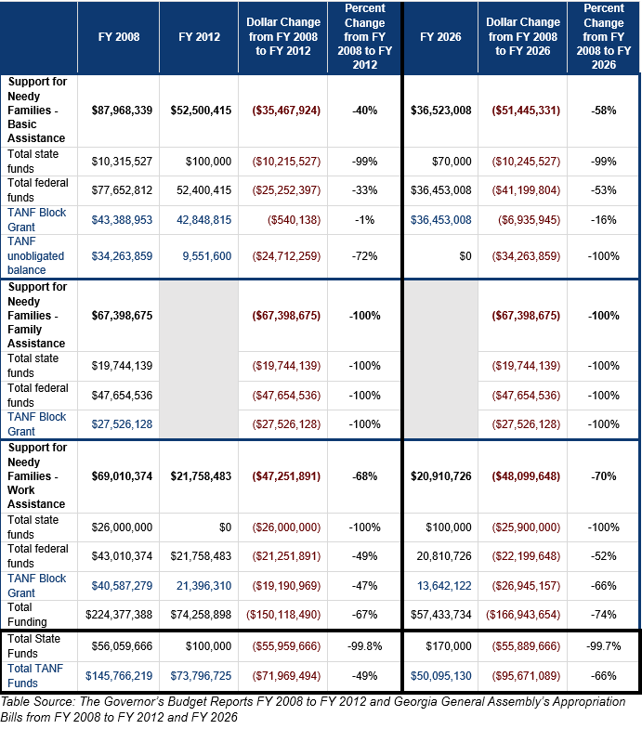The height and width of the screenshot is (729, 642).
Task: Select the FY 2012 column header
Action: 199,37
